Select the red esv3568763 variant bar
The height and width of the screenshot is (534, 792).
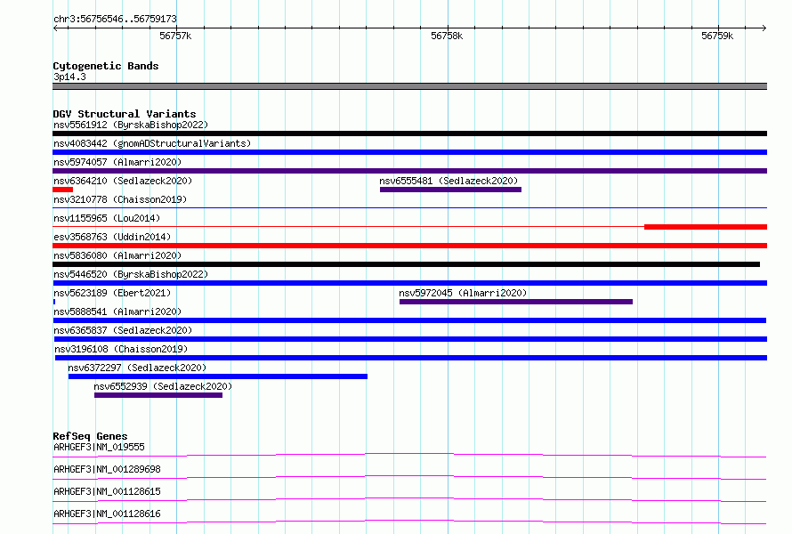[409, 246]
